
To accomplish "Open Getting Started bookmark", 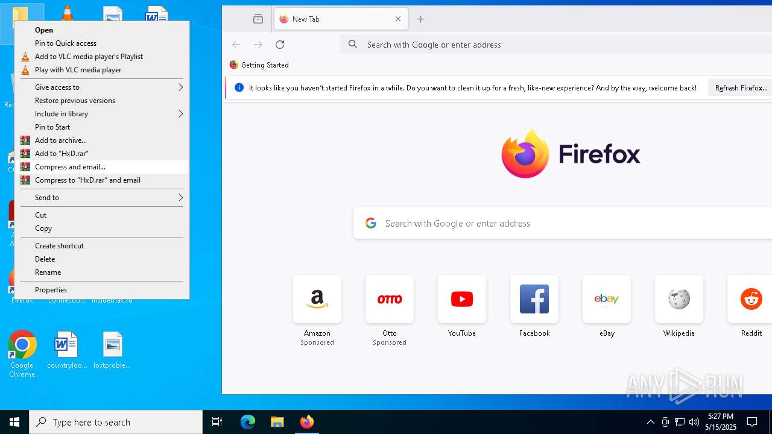I will tap(259, 65).
